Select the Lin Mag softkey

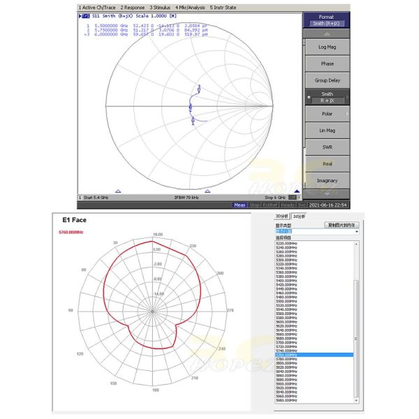(327, 131)
